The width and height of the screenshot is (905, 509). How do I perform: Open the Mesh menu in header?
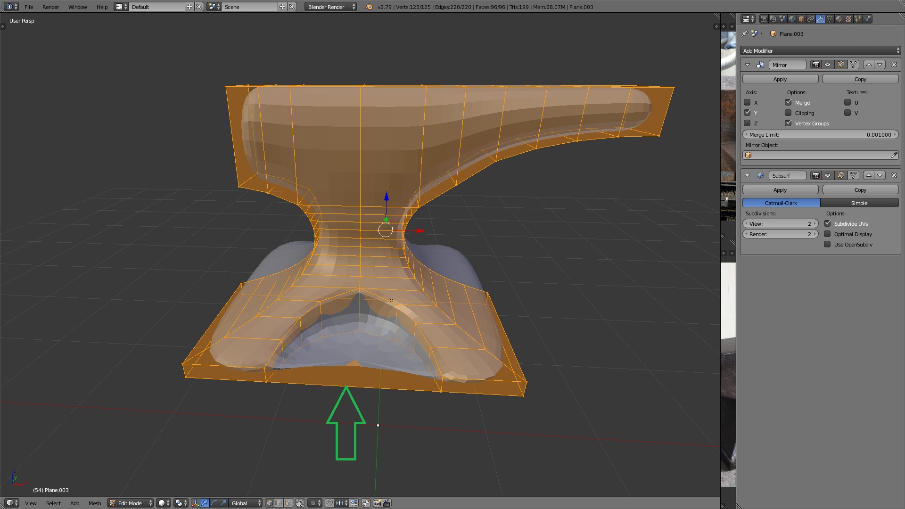coord(94,502)
